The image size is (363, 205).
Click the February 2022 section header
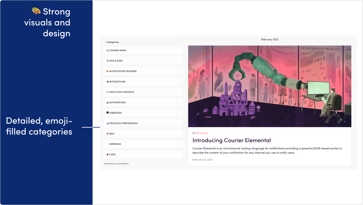coord(270,39)
